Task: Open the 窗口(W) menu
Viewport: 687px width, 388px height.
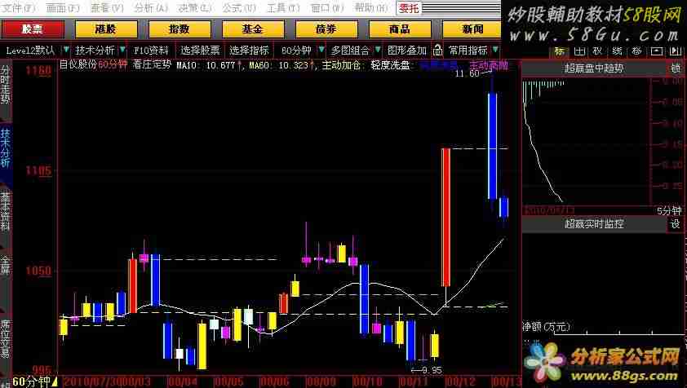Action: [x=327, y=7]
